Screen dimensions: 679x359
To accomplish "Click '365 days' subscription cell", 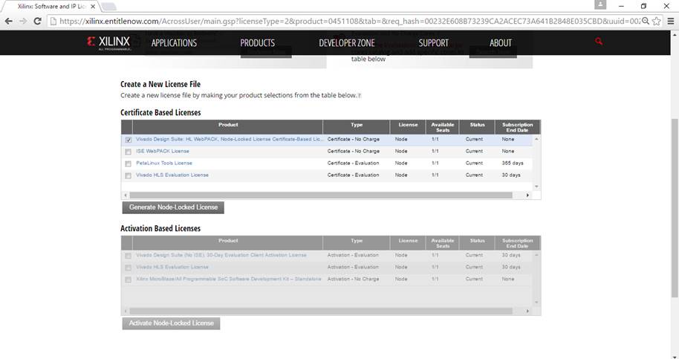I will (x=513, y=164).
